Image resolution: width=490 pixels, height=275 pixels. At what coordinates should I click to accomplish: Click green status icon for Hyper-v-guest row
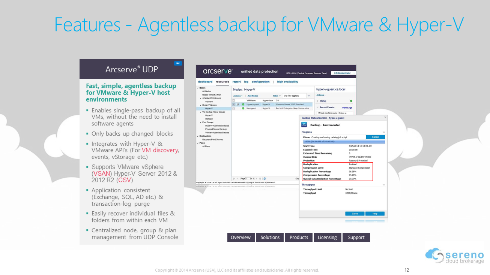tap(243, 105)
